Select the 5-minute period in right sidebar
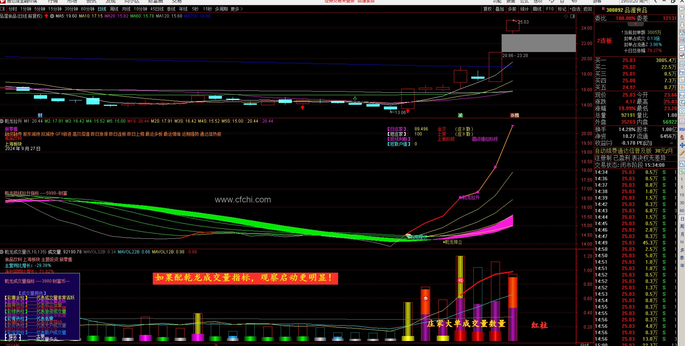Screen dimensions: 685x346 point(682,187)
